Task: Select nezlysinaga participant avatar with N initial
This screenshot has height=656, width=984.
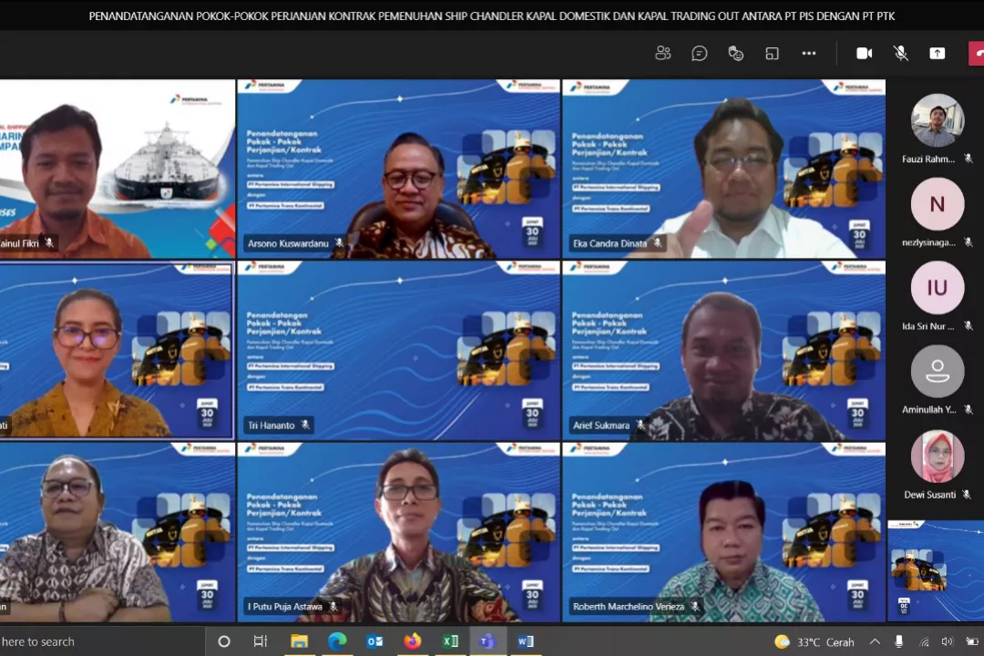Action: click(937, 204)
